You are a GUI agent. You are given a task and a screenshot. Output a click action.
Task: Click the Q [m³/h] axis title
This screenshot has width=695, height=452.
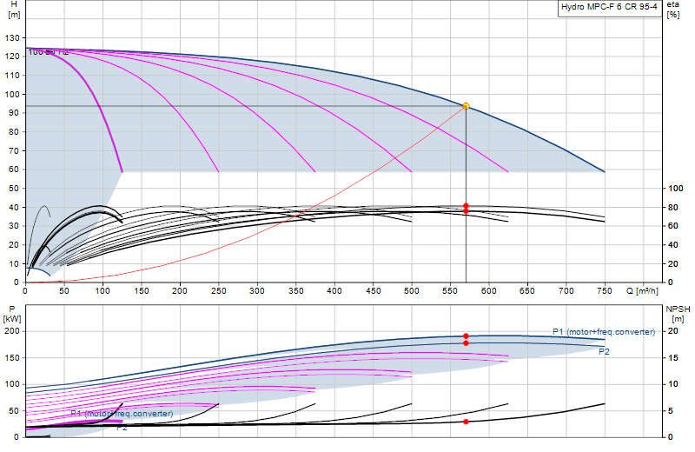(642, 291)
